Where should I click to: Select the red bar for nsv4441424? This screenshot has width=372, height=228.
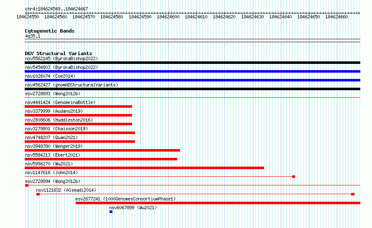coord(78,106)
